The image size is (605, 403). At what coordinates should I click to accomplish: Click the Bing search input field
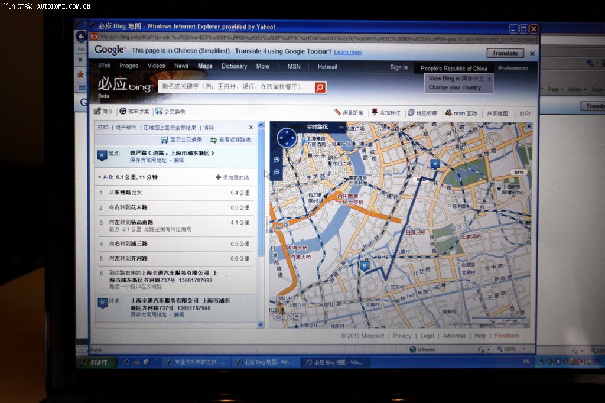(236, 87)
